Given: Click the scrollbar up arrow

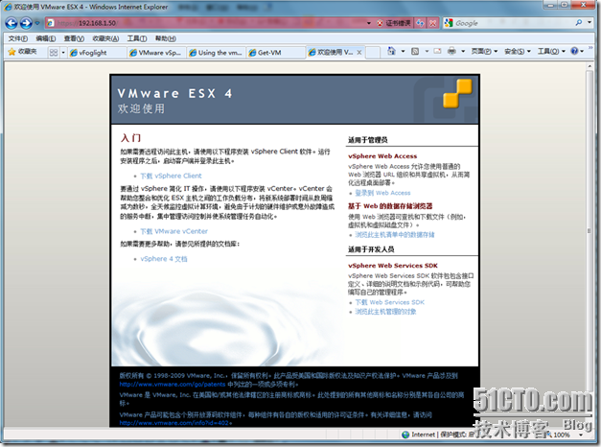Looking at the screenshot, I should point(589,66).
